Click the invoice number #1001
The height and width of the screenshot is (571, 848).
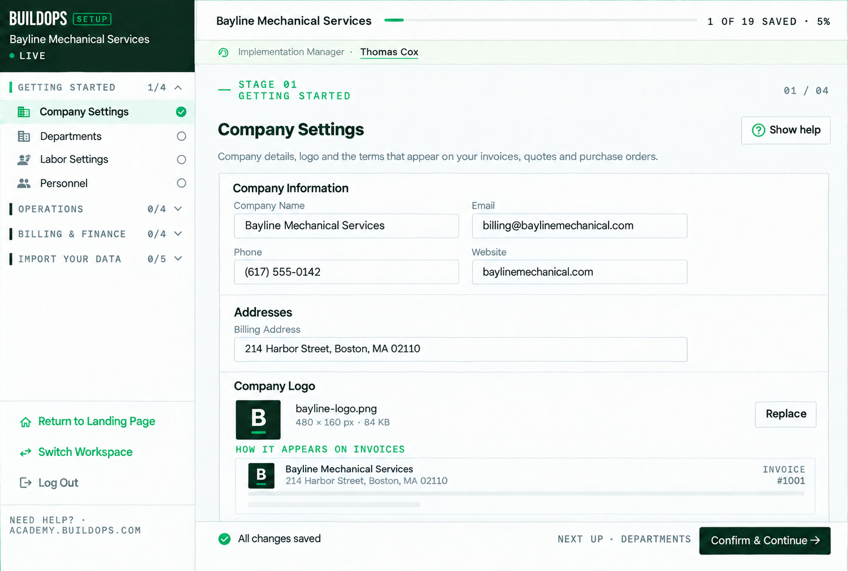791,481
